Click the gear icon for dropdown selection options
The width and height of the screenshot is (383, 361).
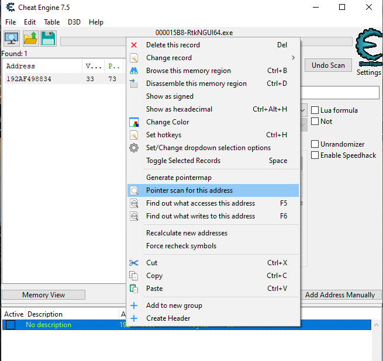point(134,148)
